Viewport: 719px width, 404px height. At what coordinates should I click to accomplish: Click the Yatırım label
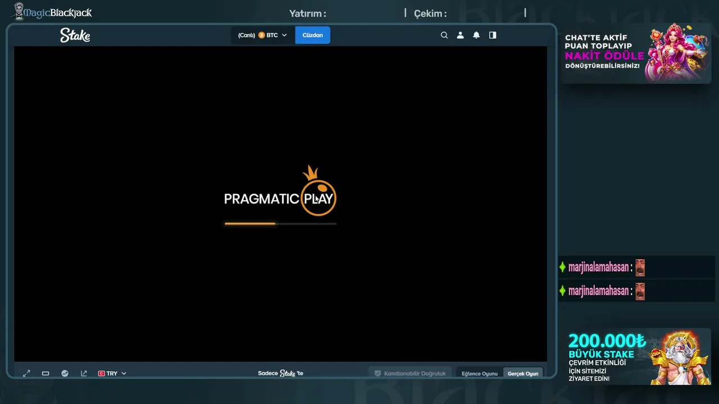[x=308, y=13]
